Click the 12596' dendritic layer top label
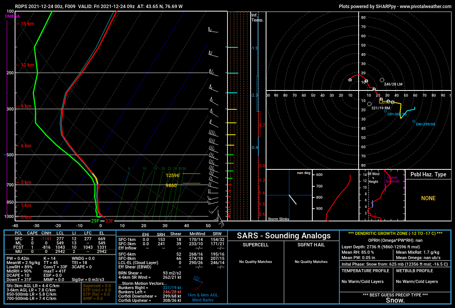The image size is (455, 308). click(x=173, y=175)
